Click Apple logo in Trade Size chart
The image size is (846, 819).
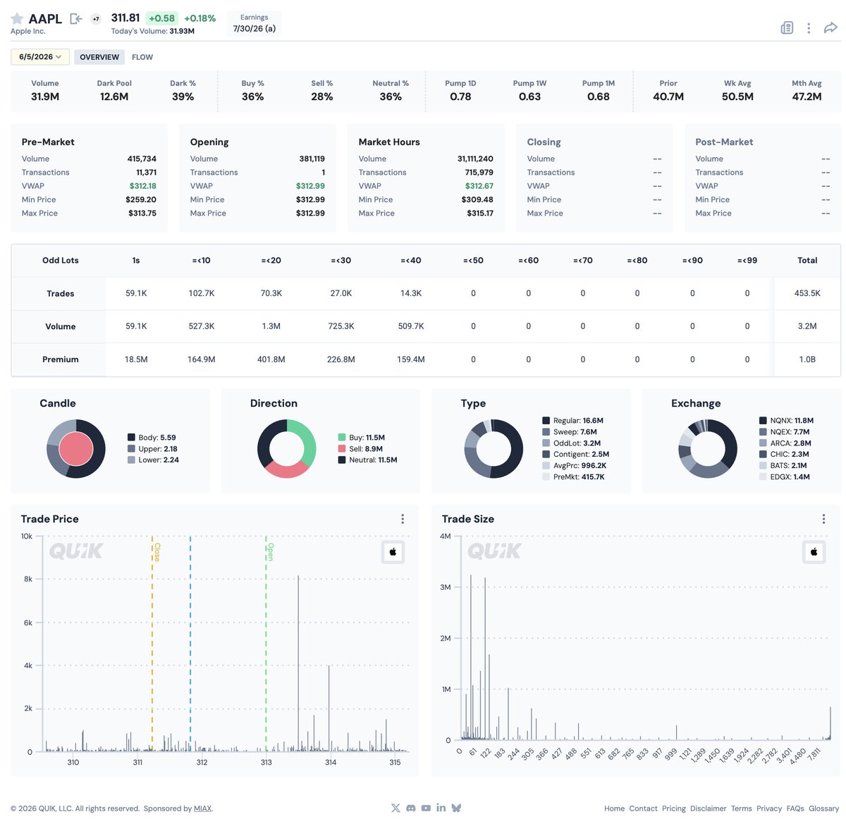[814, 552]
